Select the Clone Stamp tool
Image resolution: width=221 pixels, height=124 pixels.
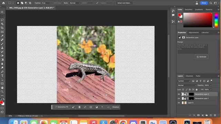pos(2,48)
